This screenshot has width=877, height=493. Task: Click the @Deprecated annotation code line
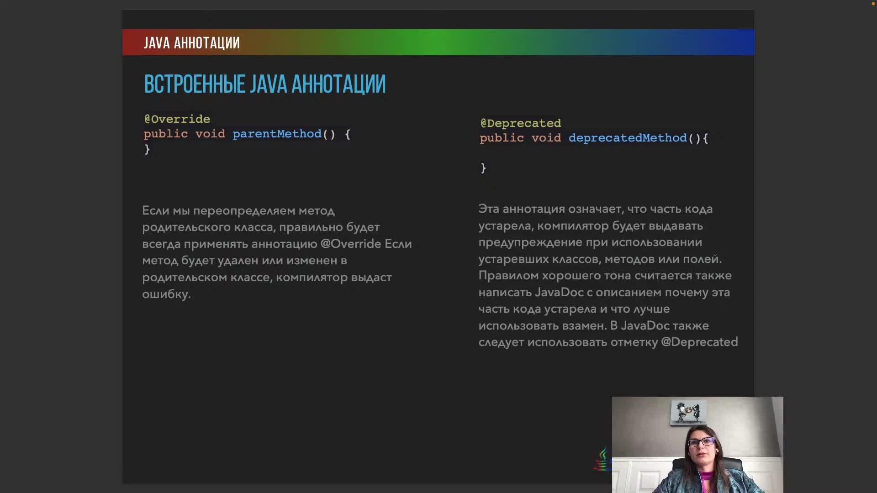pos(521,123)
